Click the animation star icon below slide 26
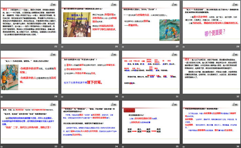This screenshot has height=148, width=241. coord(63,46)
